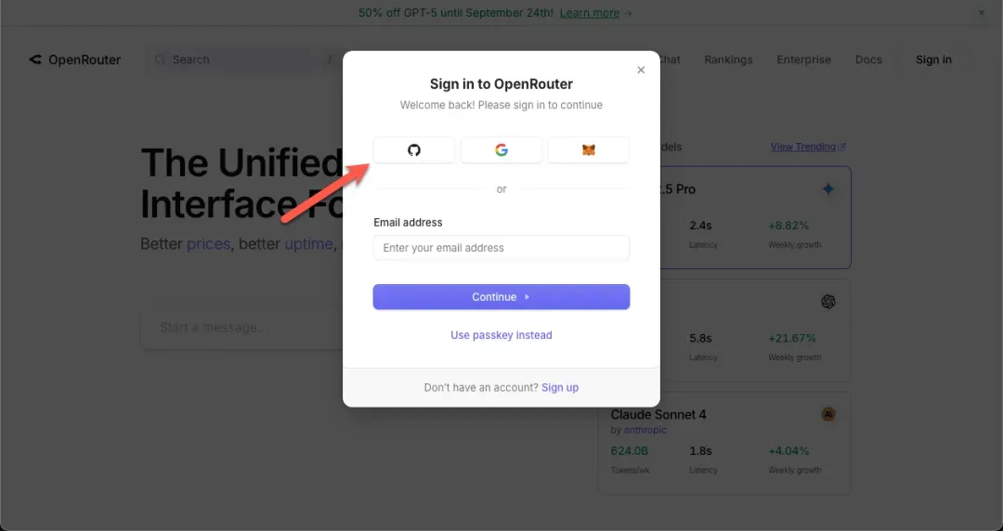Viewport: 1003px width, 531px height.
Task: Close the sign-in dialog
Action: 641,70
